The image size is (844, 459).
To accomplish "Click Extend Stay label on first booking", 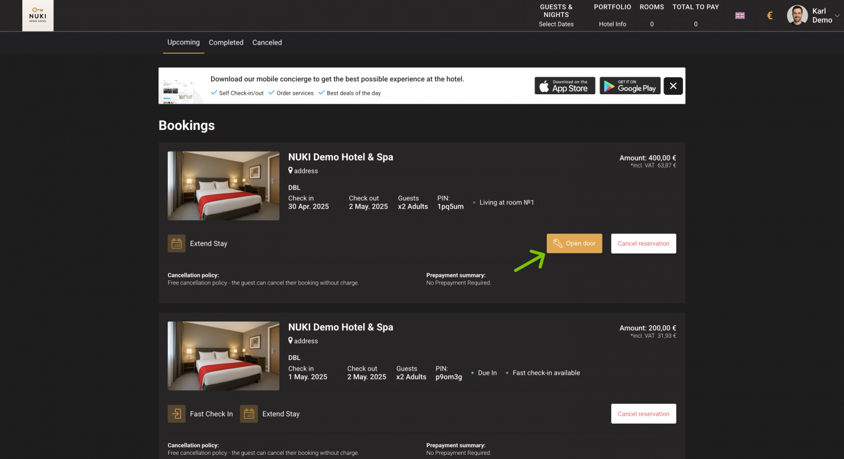I will coord(209,244).
